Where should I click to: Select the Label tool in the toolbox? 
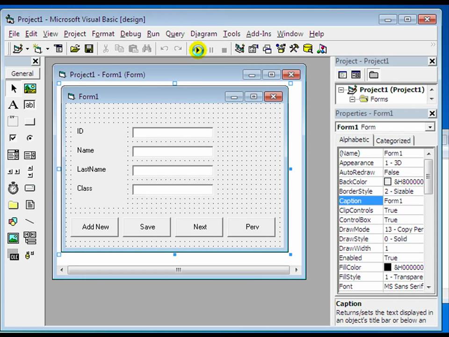tap(13, 105)
